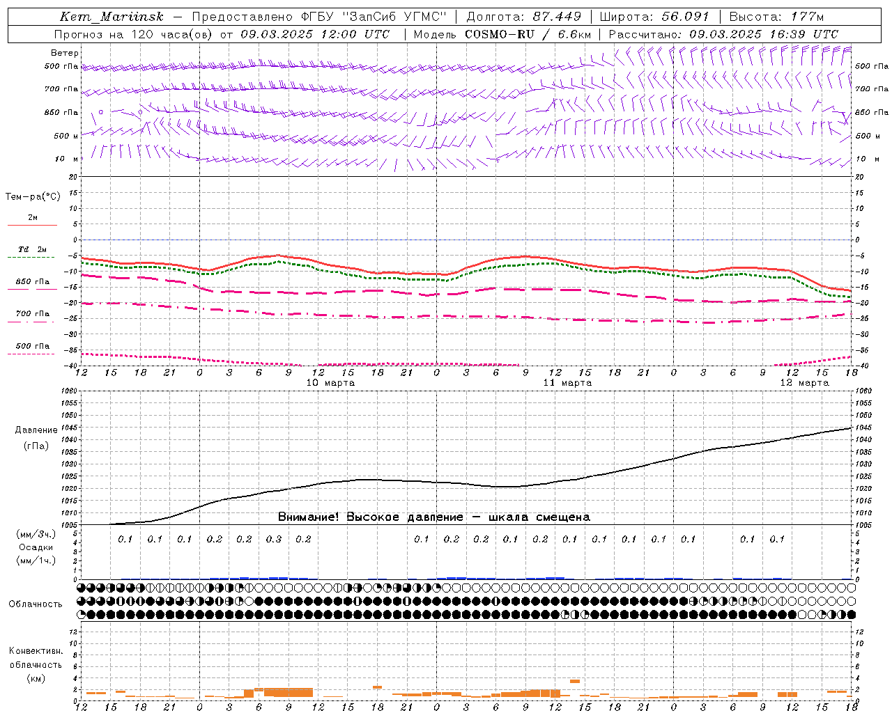Click the (мм/1ч.) precipitation unit label
The height and width of the screenshot is (713, 892).
[x=36, y=561]
